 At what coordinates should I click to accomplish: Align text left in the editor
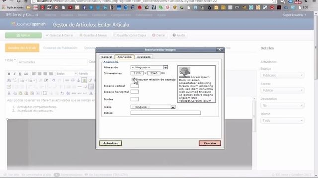click(34, 74)
